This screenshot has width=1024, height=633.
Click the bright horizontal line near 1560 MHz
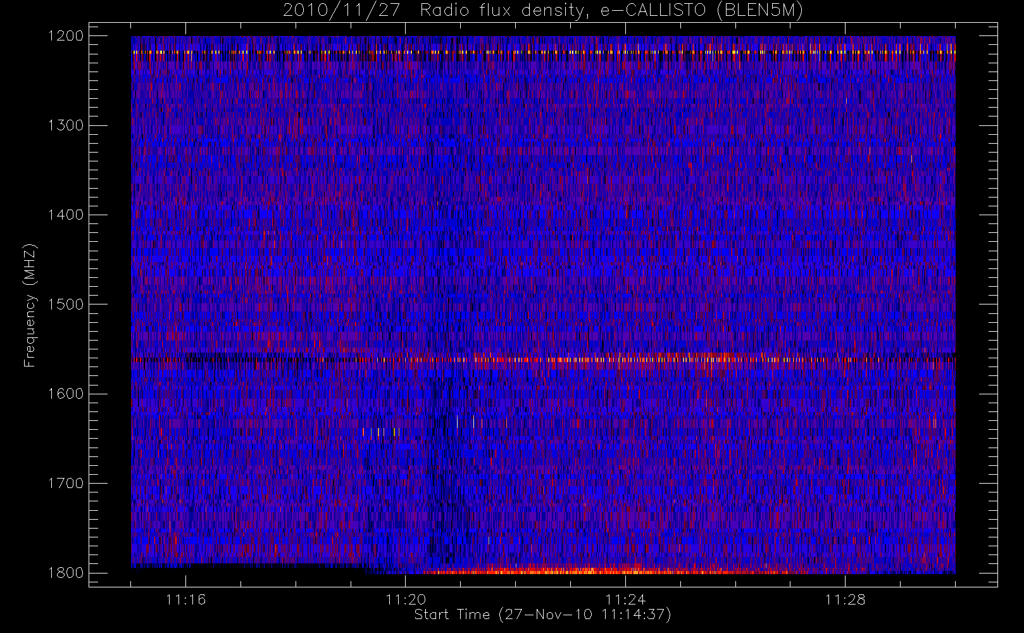click(543, 359)
